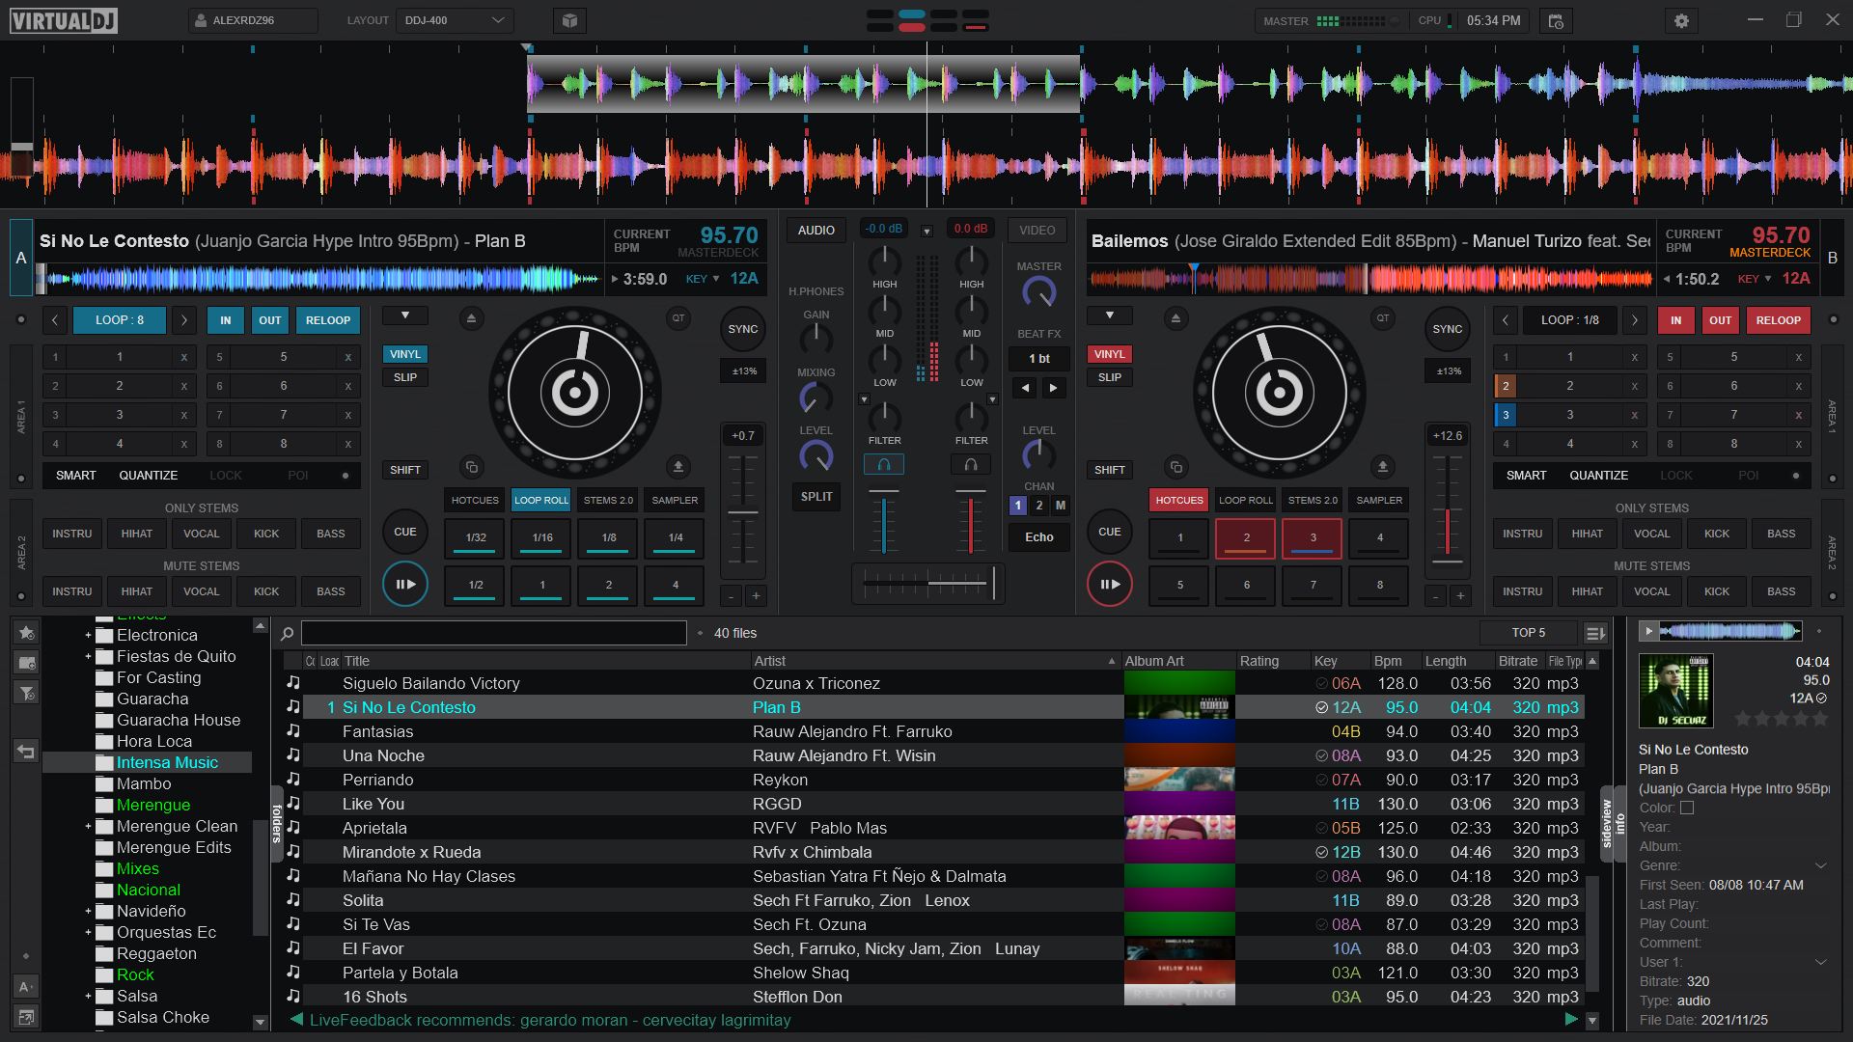Check the Color box in info panel
Screen dimensions: 1853x1042
coord(1687,808)
